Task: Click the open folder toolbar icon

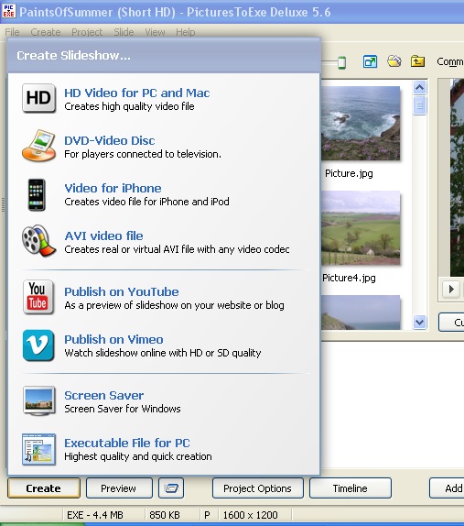Action: pos(394,61)
